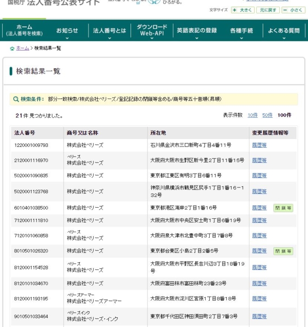Show 10件 results per page
The width and height of the screenshot is (308, 327).
[253, 115]
